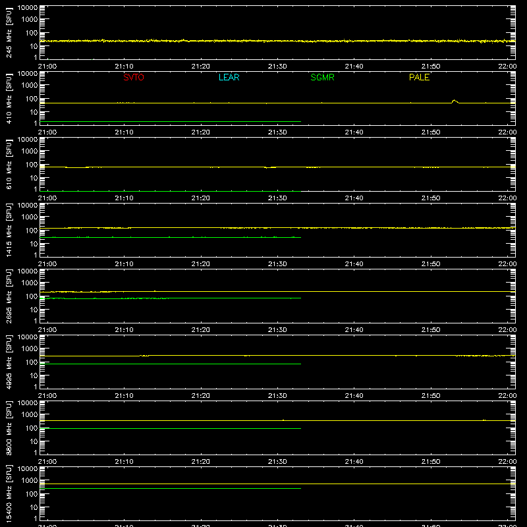Click end of green SGMR trace in 1415 MHz panel
This screenshot has width=527, height=527.
pos(300,238)
